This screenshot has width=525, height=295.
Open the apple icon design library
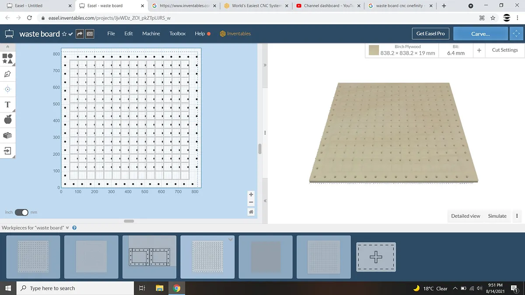coord(7,120)
